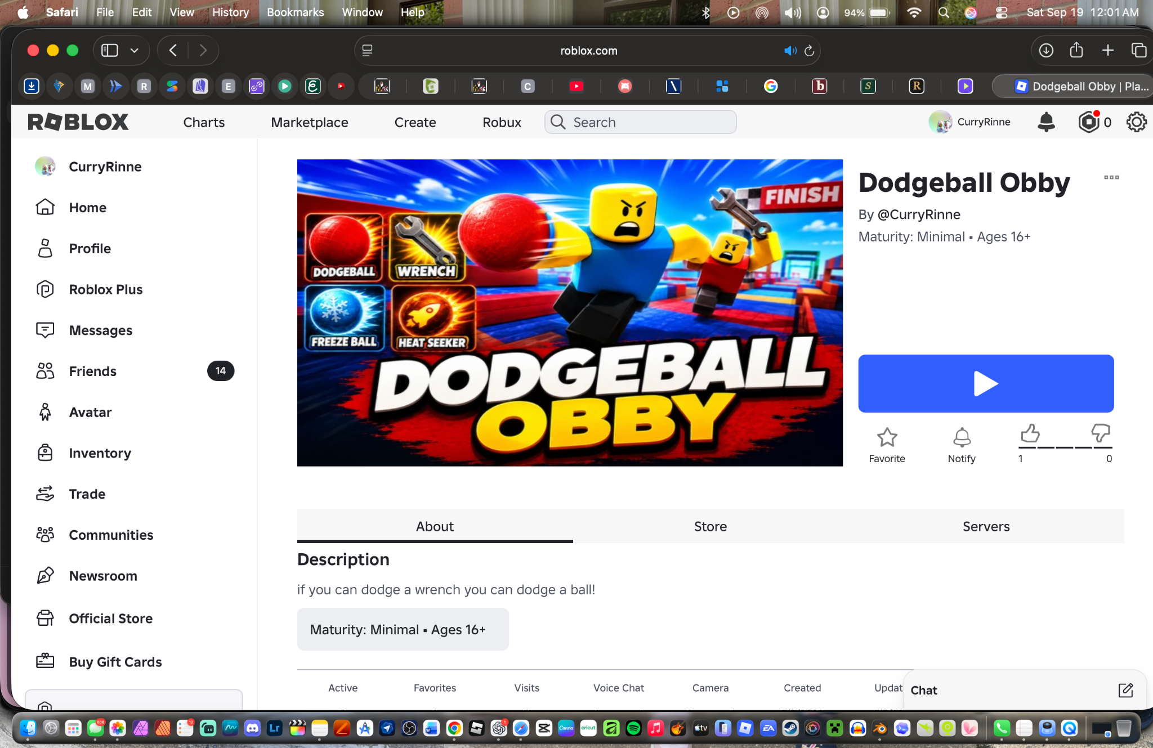
Task: Open a new Safari tab
Action: [1107, 51]
